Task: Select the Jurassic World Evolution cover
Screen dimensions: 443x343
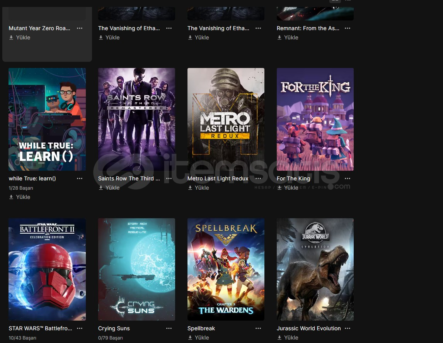Action: [315, 269]
